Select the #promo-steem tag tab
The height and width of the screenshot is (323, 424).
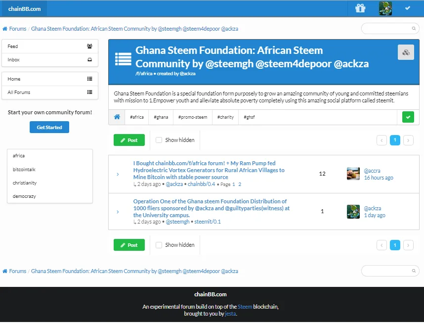point(193,117)
